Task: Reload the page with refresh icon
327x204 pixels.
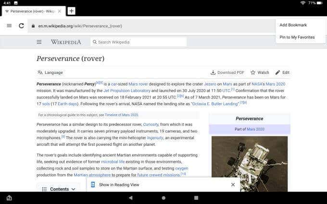Action: [21, 25]
